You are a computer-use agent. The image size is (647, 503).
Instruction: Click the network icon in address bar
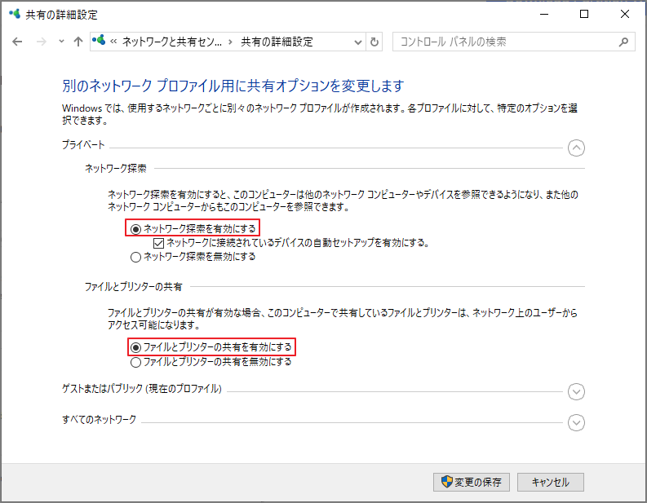click(99, 41)
